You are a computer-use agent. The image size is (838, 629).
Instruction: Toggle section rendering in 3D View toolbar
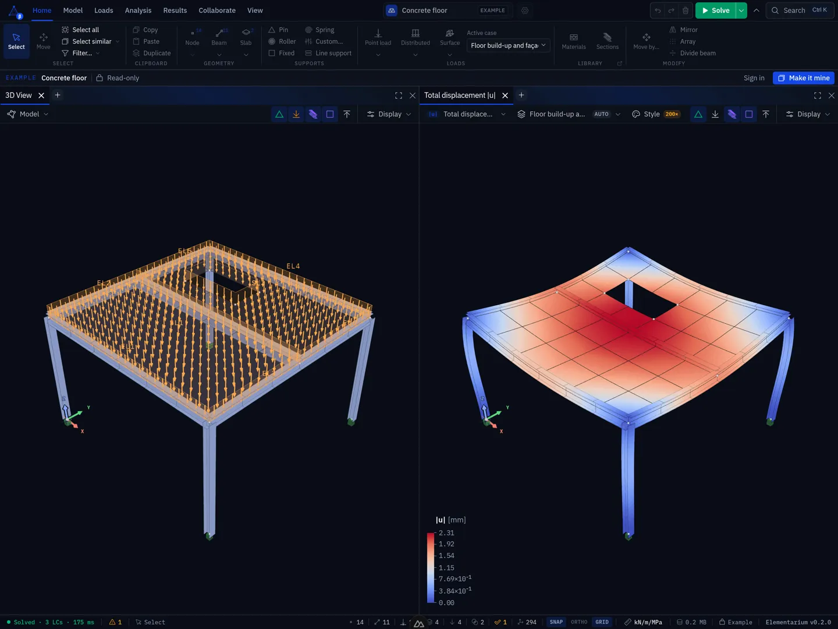pos(313,114)
